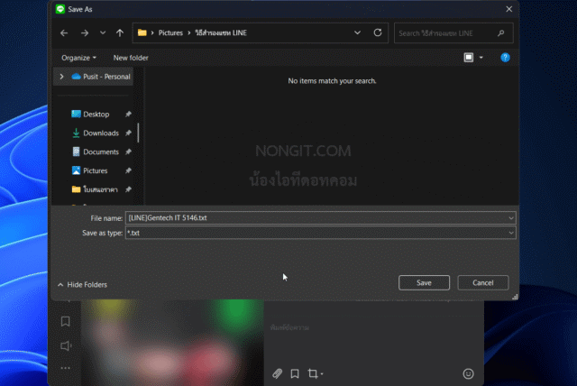Click the dialog resize grip corner
The image size is (577, 386).
[515, 297]
